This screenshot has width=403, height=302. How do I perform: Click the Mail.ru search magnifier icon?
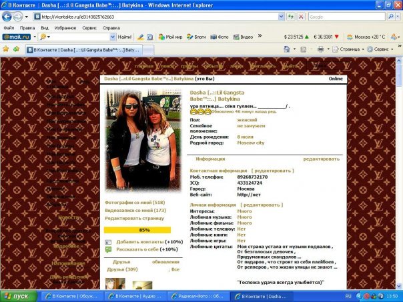(43, 37)
